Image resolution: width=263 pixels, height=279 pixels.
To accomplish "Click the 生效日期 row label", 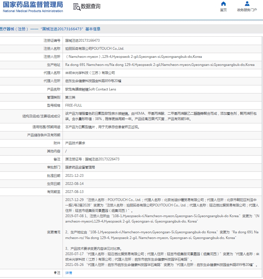I will pos(53,184).
